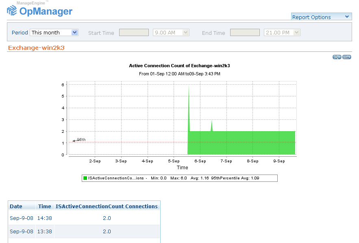This screenshot has width=359, height=243.
Task: Click the 'End Time' label
Action: (x=213, y=33)
